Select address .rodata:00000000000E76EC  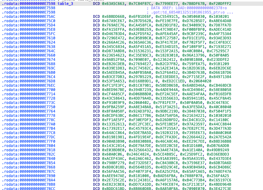[29, 85]
